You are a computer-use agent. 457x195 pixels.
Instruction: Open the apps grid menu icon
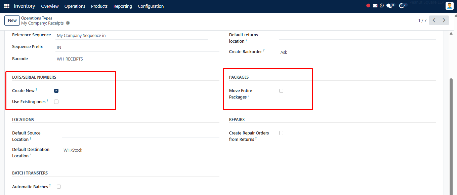coord(7,6)
